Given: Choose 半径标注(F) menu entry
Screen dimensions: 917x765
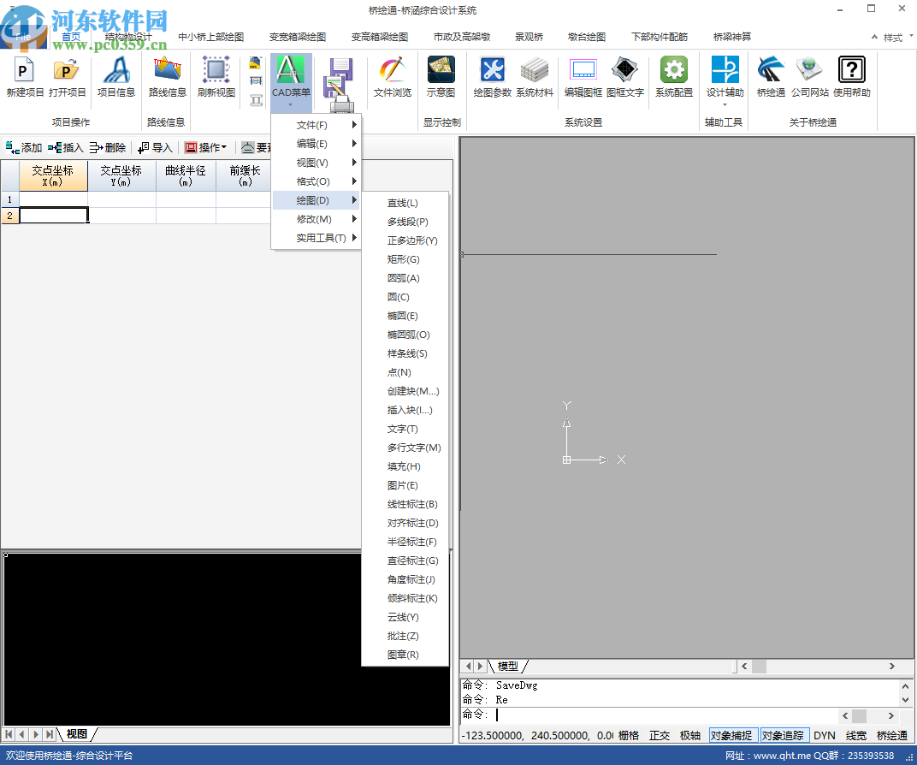Looking at the screenshot, I should click(x=405, y=542).
